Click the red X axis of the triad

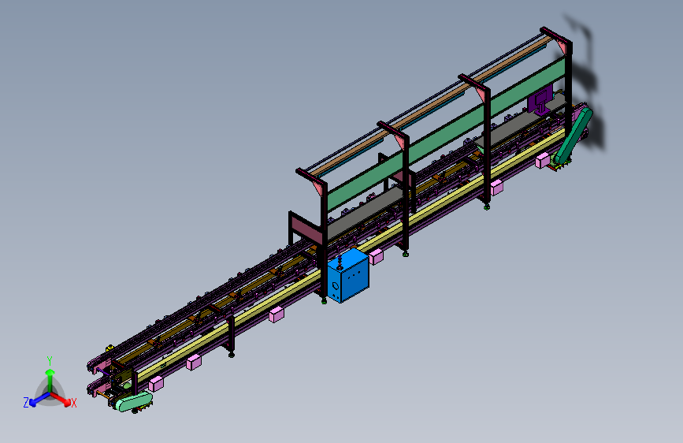[x=61, y=399]
